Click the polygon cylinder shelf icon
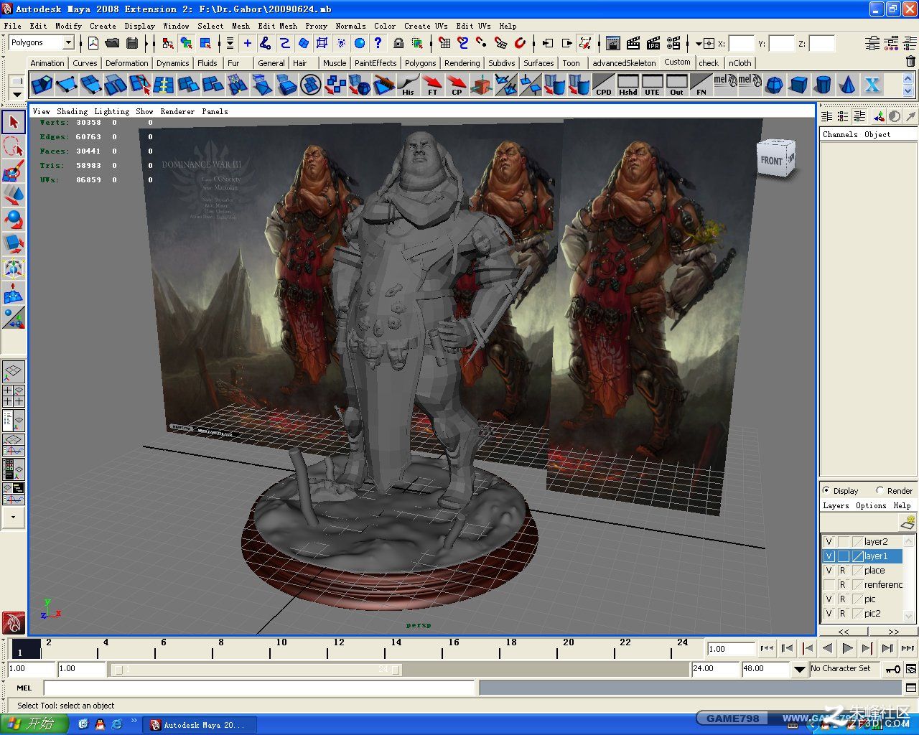Viewport: 919px width, 735px height. tap(824, 85)
